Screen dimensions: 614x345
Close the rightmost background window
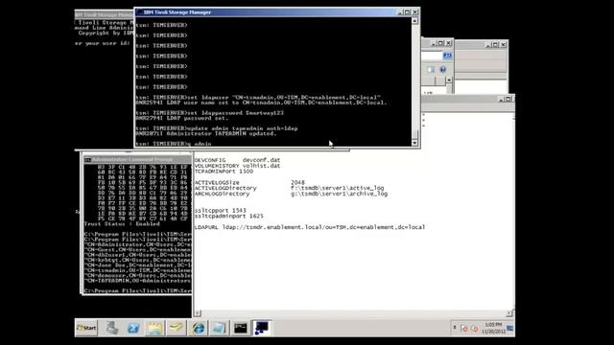pos(504,45)
